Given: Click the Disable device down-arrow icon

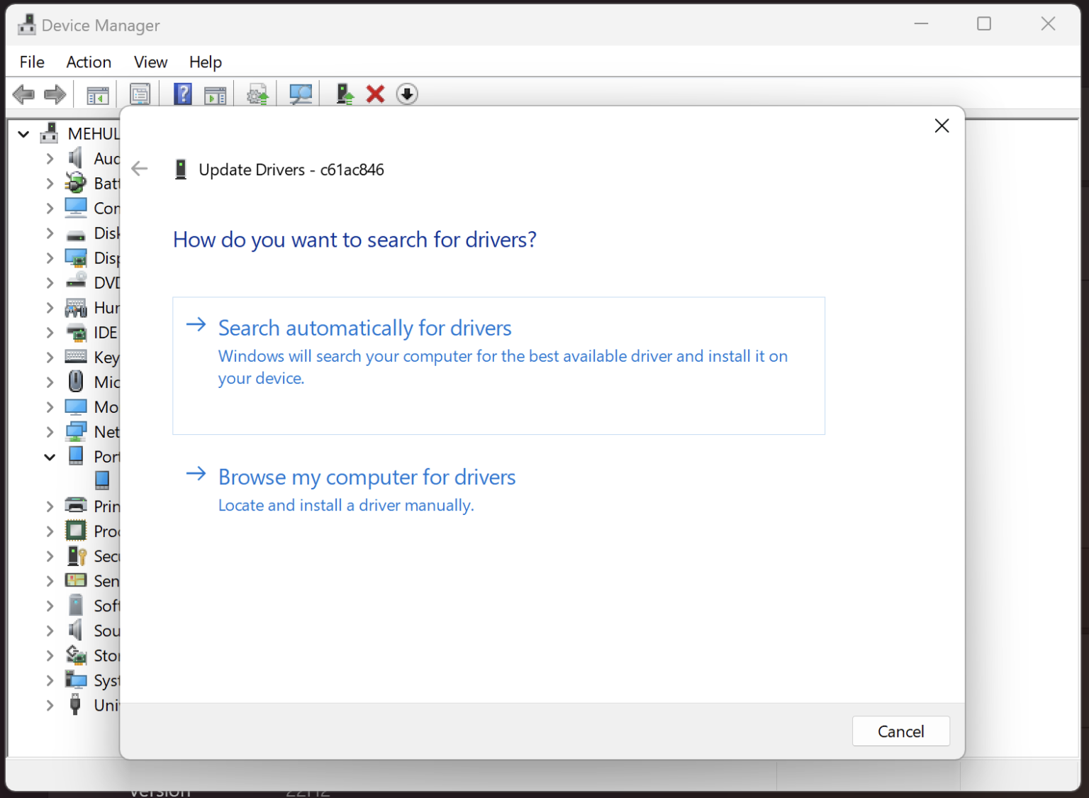Looking at the screenshot, I should 407,94.
